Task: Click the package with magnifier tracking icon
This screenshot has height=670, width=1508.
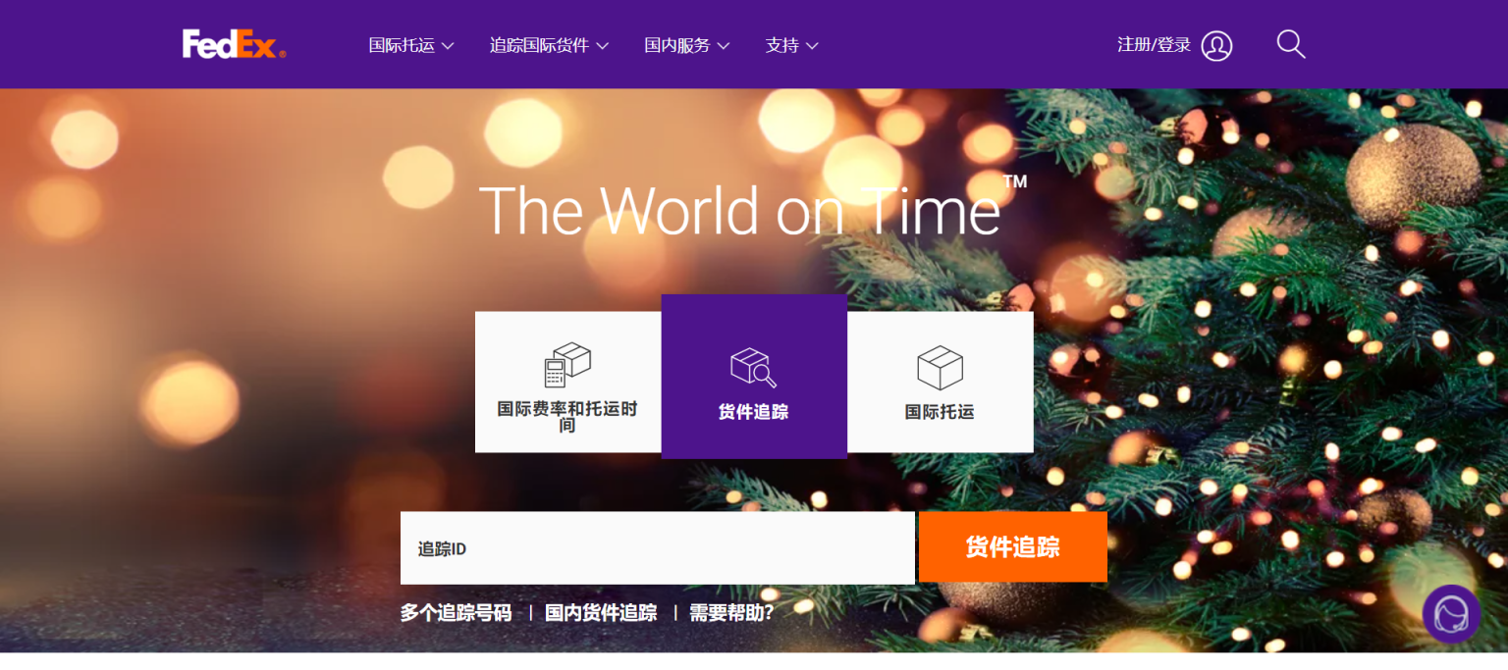Action: [x=753, y=367]
